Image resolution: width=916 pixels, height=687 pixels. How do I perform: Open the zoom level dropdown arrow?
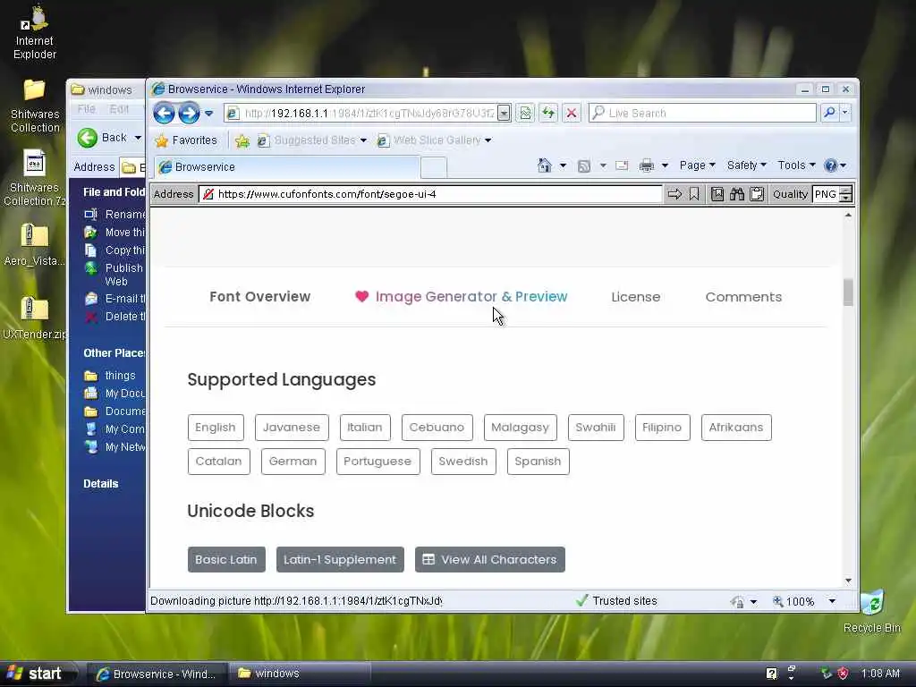coord(832,601)
